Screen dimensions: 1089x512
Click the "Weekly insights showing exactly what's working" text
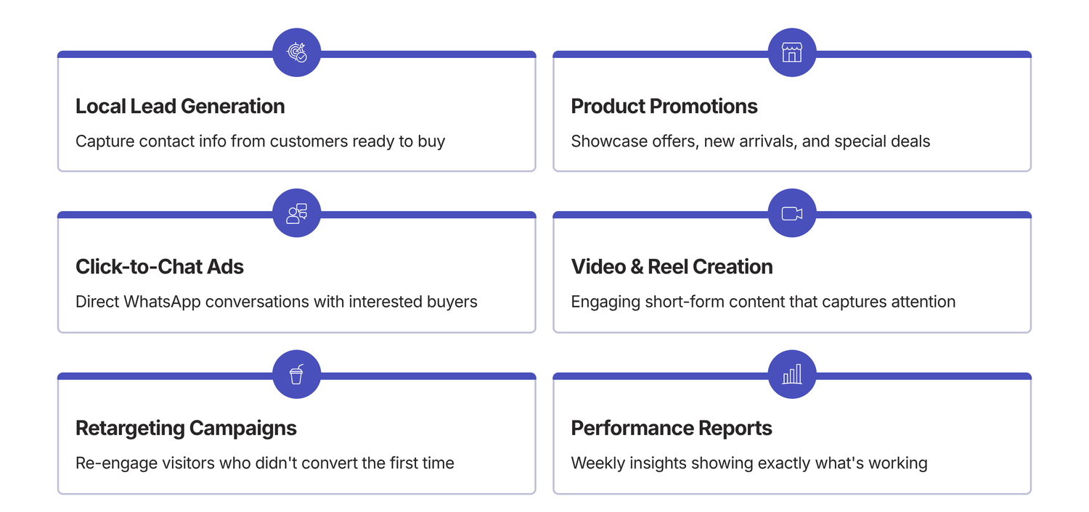tap(749, 463)
